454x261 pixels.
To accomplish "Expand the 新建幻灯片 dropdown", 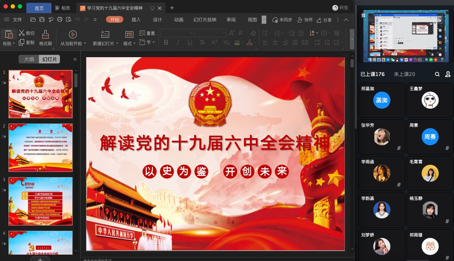I will point(117,44).
